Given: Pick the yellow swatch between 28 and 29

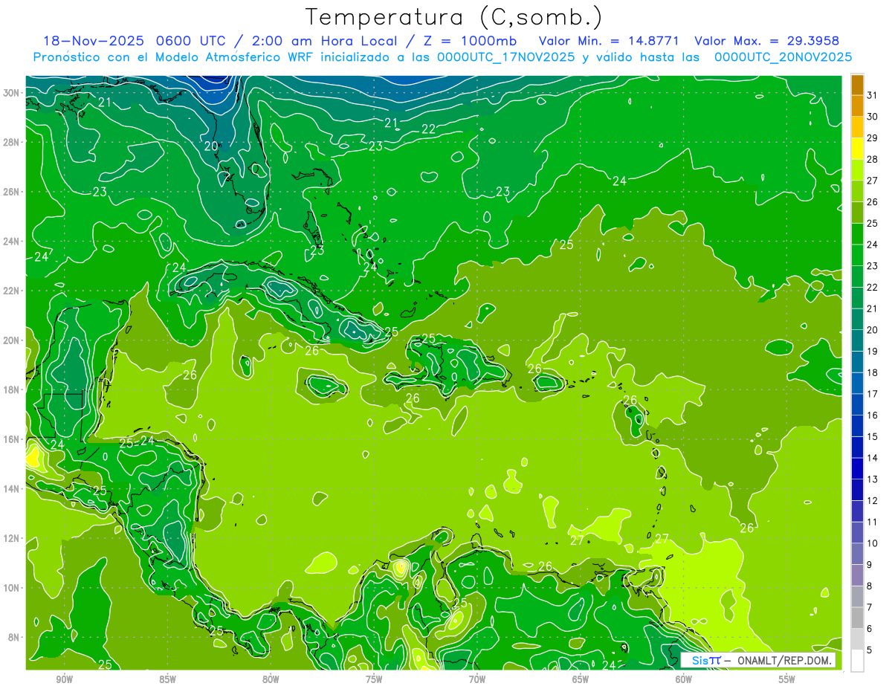Looking at the screenshot, I should point(857,149).
